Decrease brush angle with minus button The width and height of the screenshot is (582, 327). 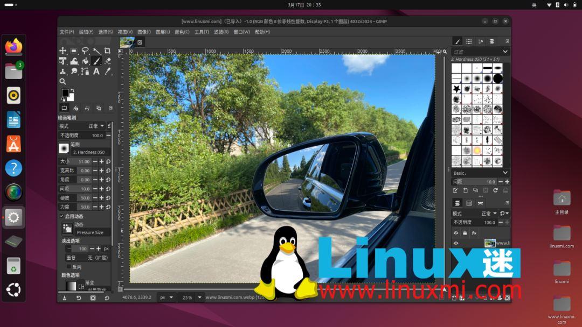95,180
